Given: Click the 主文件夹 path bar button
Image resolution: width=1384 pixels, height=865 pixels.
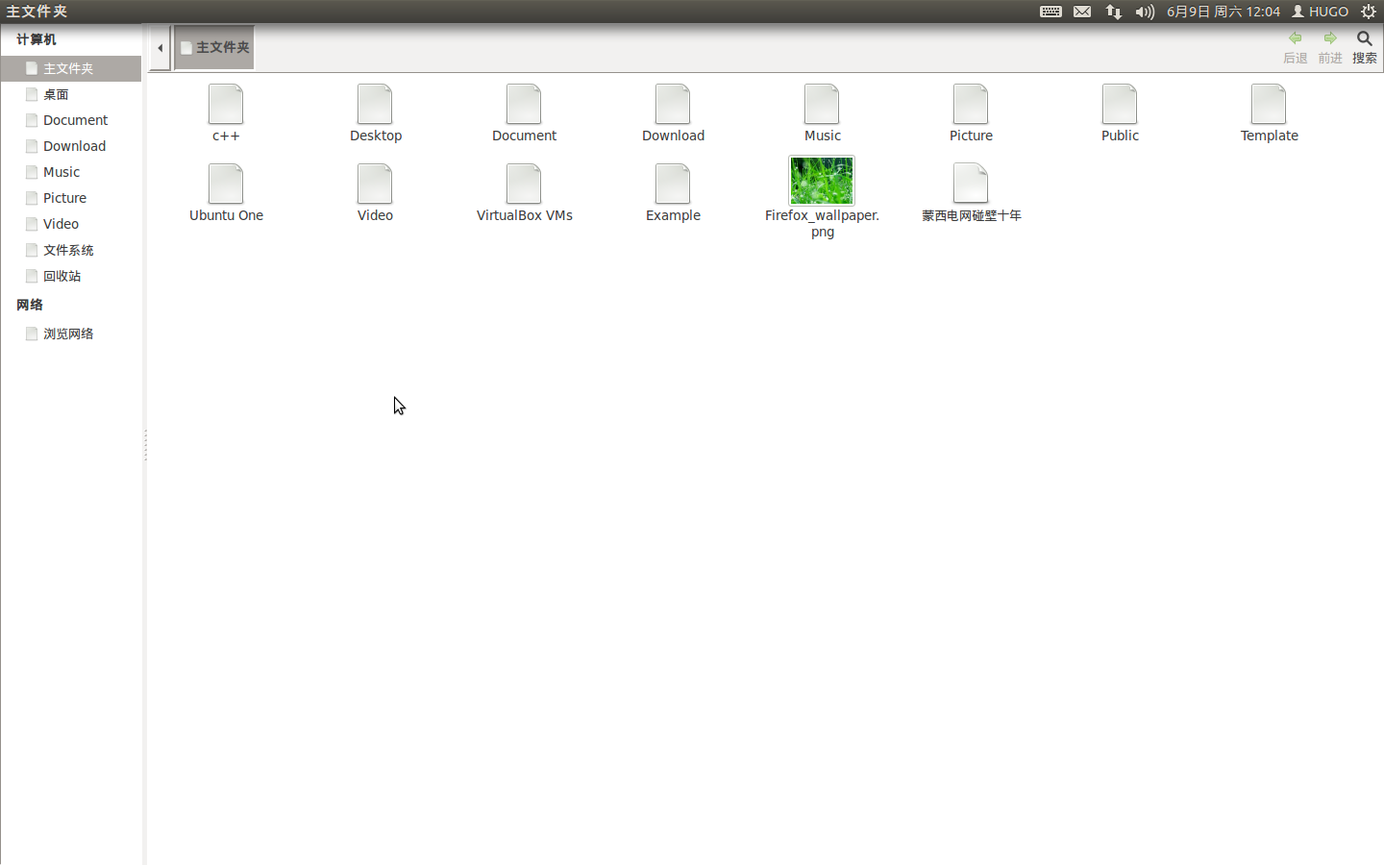Looking at the screenshot, I should coord(214,47).
